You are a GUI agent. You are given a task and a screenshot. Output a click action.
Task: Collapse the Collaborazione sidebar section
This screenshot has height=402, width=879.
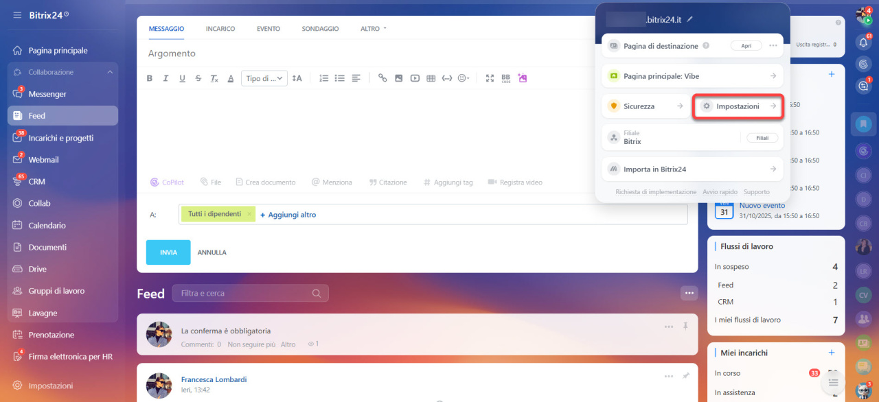point(110,72)
